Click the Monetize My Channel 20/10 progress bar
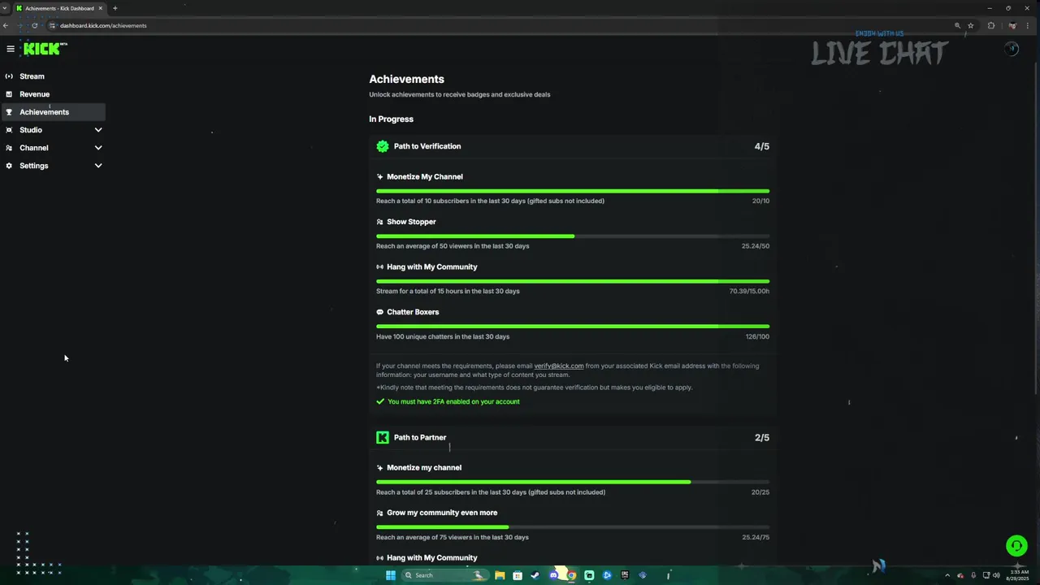 point(573,191)
